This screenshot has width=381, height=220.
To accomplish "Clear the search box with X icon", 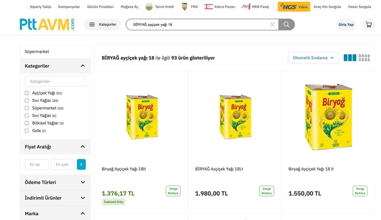I will (272, 24).
